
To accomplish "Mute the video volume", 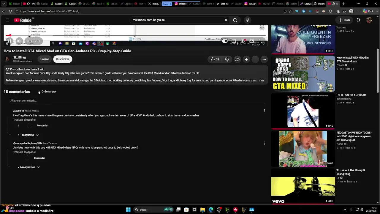I will click(19, 41).
